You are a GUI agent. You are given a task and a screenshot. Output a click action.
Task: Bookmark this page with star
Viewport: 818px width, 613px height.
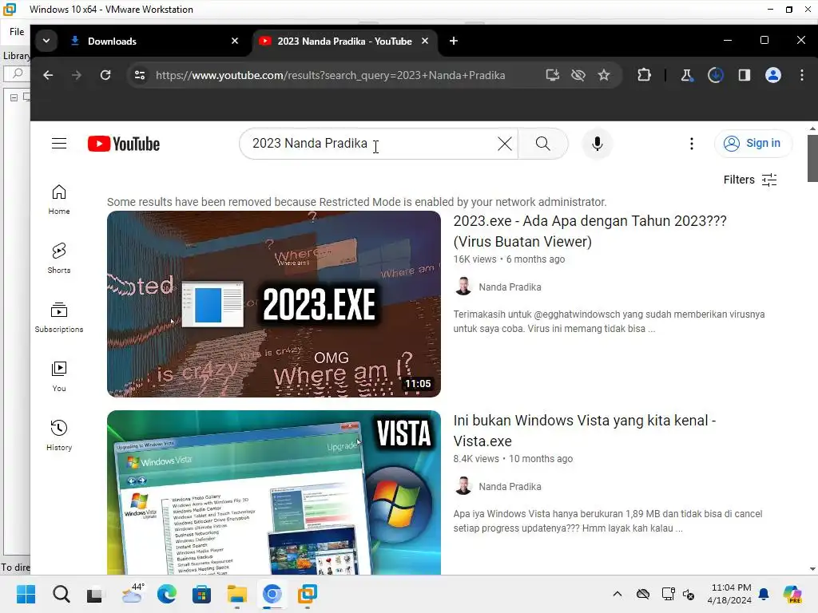click(604, 75)
